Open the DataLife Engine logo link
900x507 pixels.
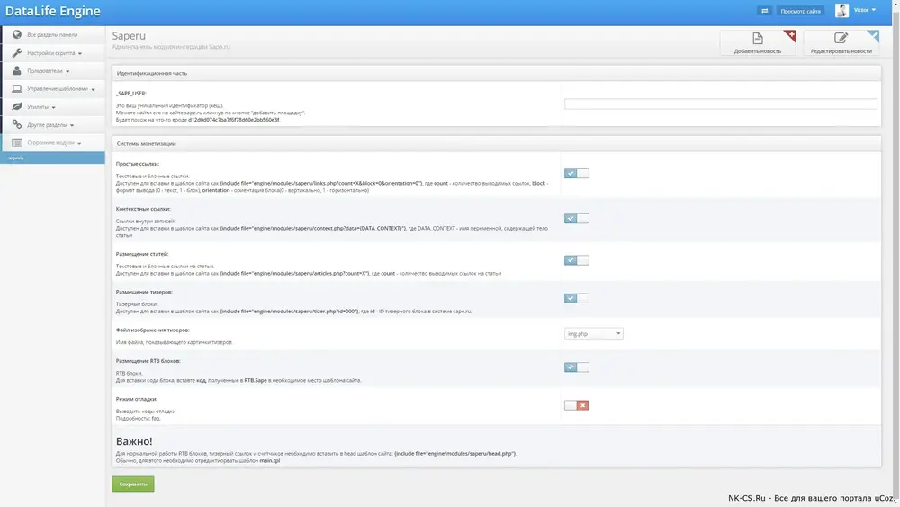click(x=53, y=11)
